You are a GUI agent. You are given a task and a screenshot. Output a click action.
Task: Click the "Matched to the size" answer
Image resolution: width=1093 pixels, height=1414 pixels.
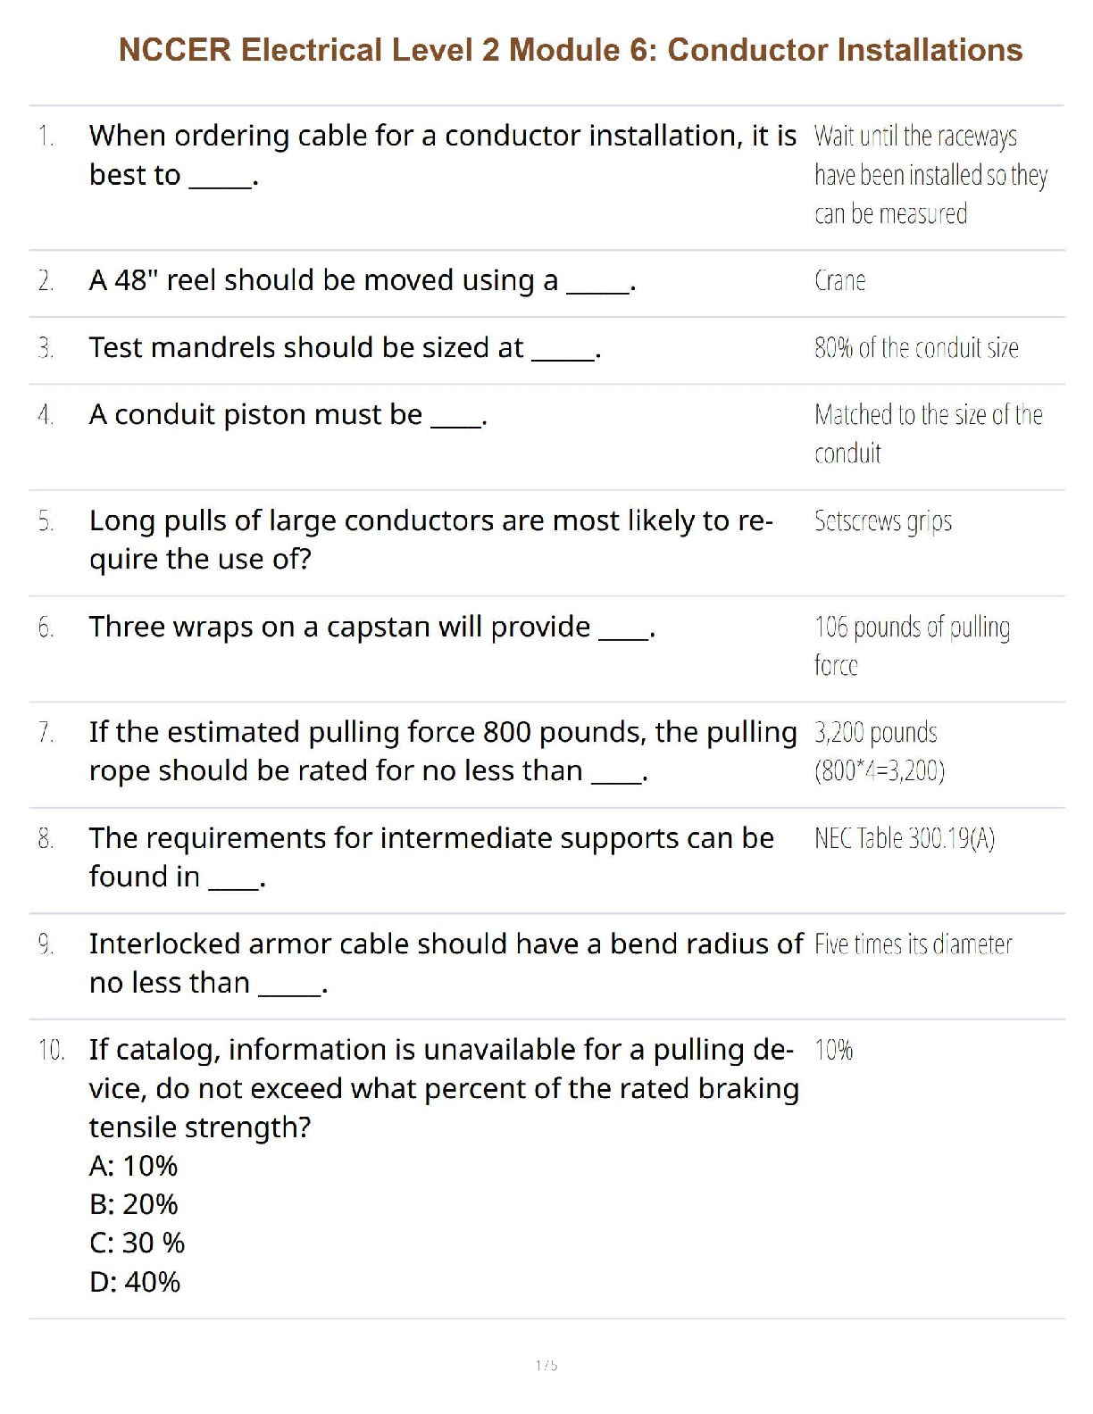(928, 434)
